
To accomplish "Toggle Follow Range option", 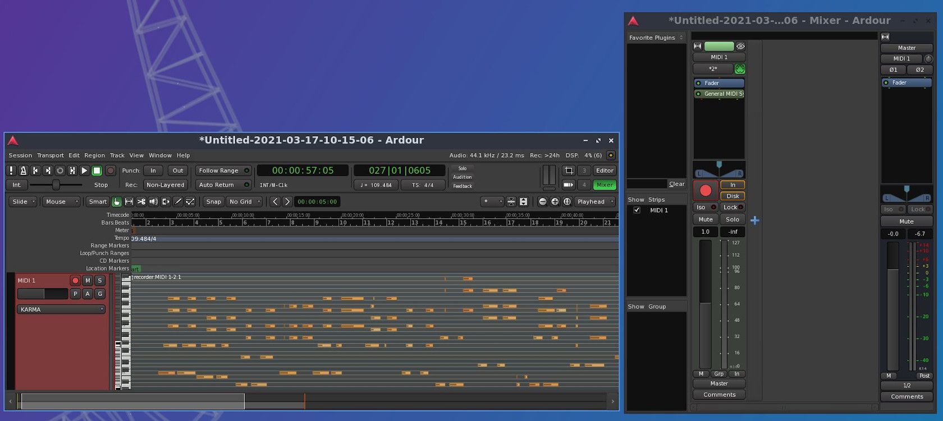I will [223, 170].
